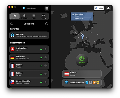The height and width of the screenshot is (98, 120).
Task: Click the Favorites section heading
Action: tap(15, 29)
